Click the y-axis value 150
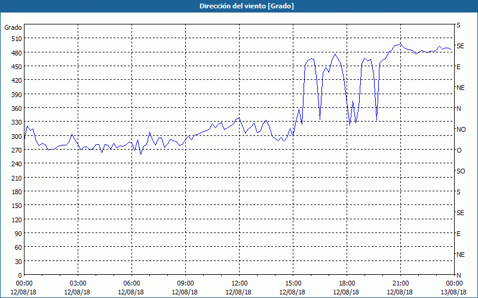Viewport: 478px width, 298px height. 17,206
